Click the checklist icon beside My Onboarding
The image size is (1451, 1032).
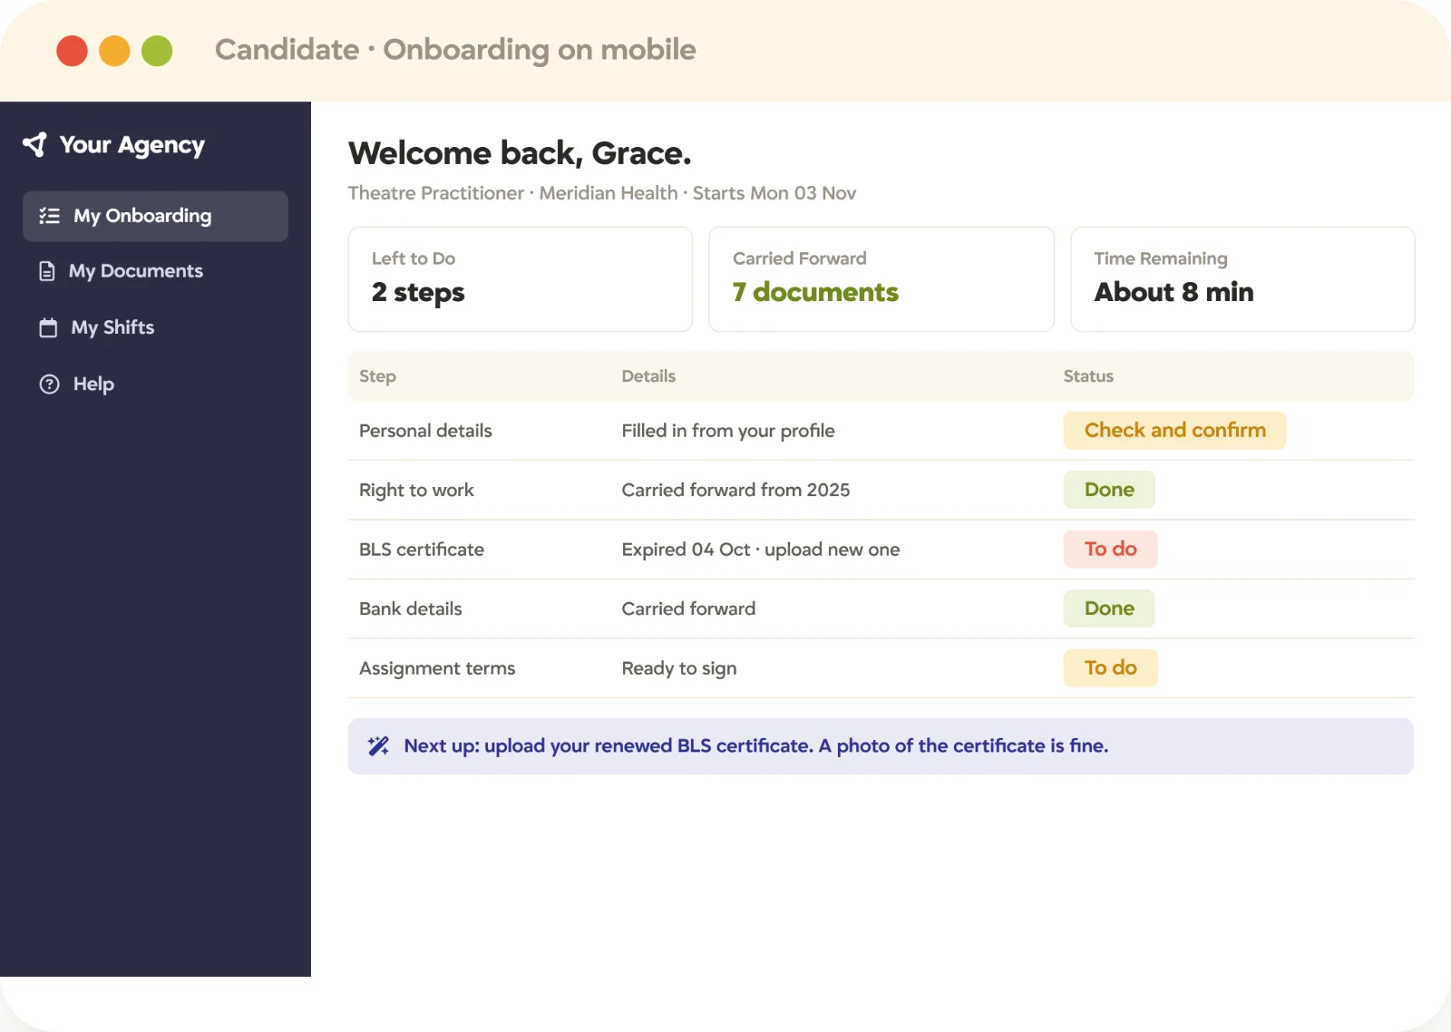(49, 216)
